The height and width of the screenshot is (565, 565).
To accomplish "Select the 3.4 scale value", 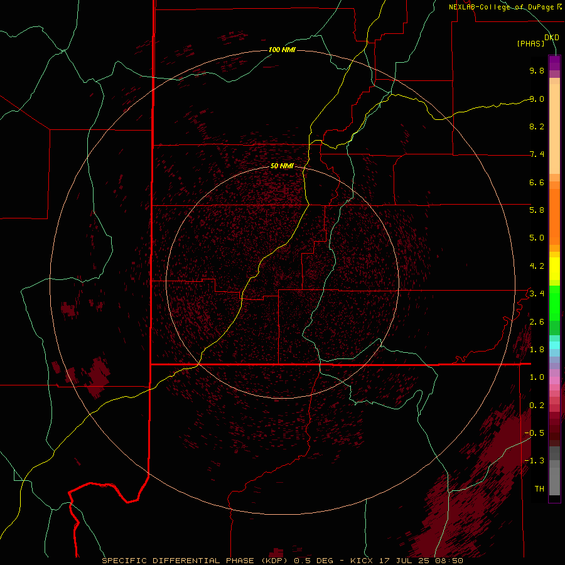I will 537,293.
